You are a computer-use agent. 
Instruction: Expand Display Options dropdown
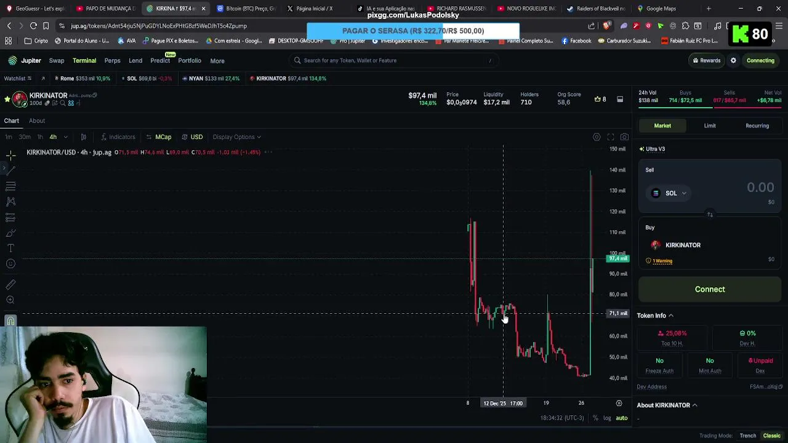(x=236, y=137)
